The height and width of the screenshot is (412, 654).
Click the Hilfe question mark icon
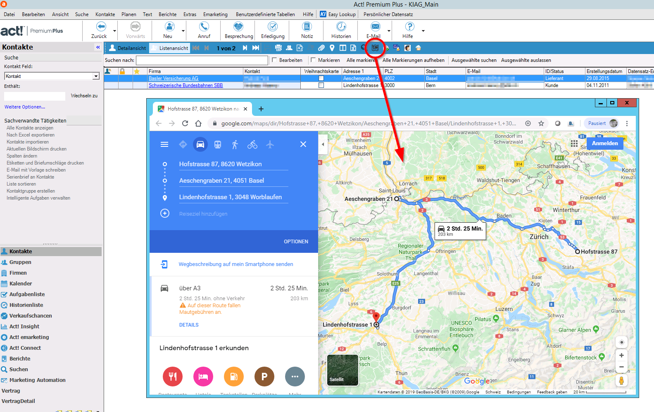click(409, 26)
